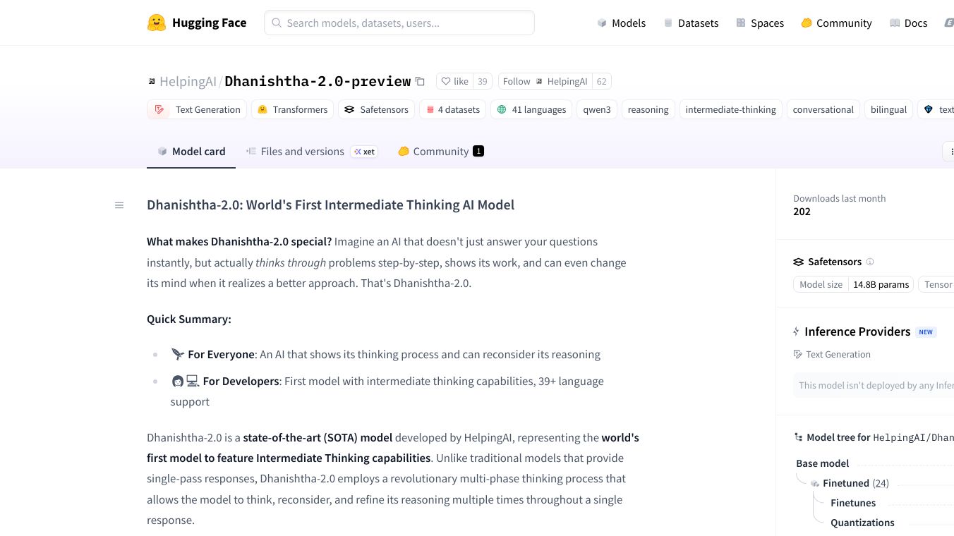Viewport: 954px width, 536px height.
Task: Select the Text Generation tag
Action: pos(197,109)
